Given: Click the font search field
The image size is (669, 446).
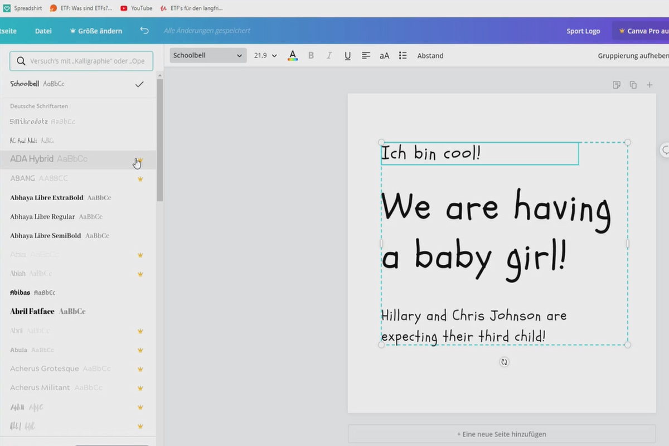Looking at the screenshot, I should point(81,61).
